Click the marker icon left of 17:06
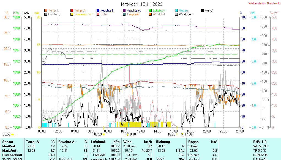This screenshot has width=281, height=160. [182, 134]
